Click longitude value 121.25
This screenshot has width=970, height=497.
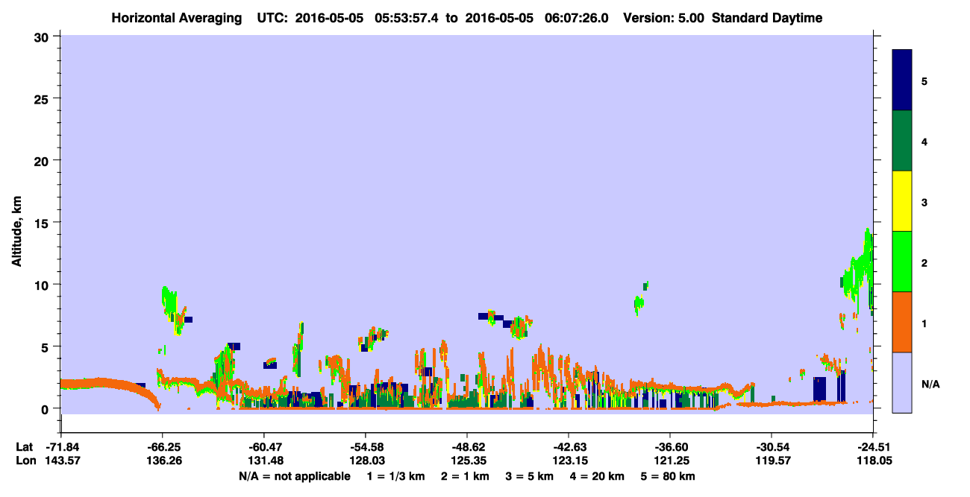click(670, 460)
